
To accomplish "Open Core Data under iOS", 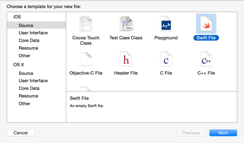I will (29, 40).
